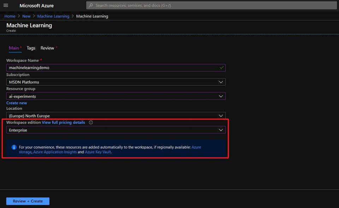Click the Machine Learning page heading

pos(29,25)
